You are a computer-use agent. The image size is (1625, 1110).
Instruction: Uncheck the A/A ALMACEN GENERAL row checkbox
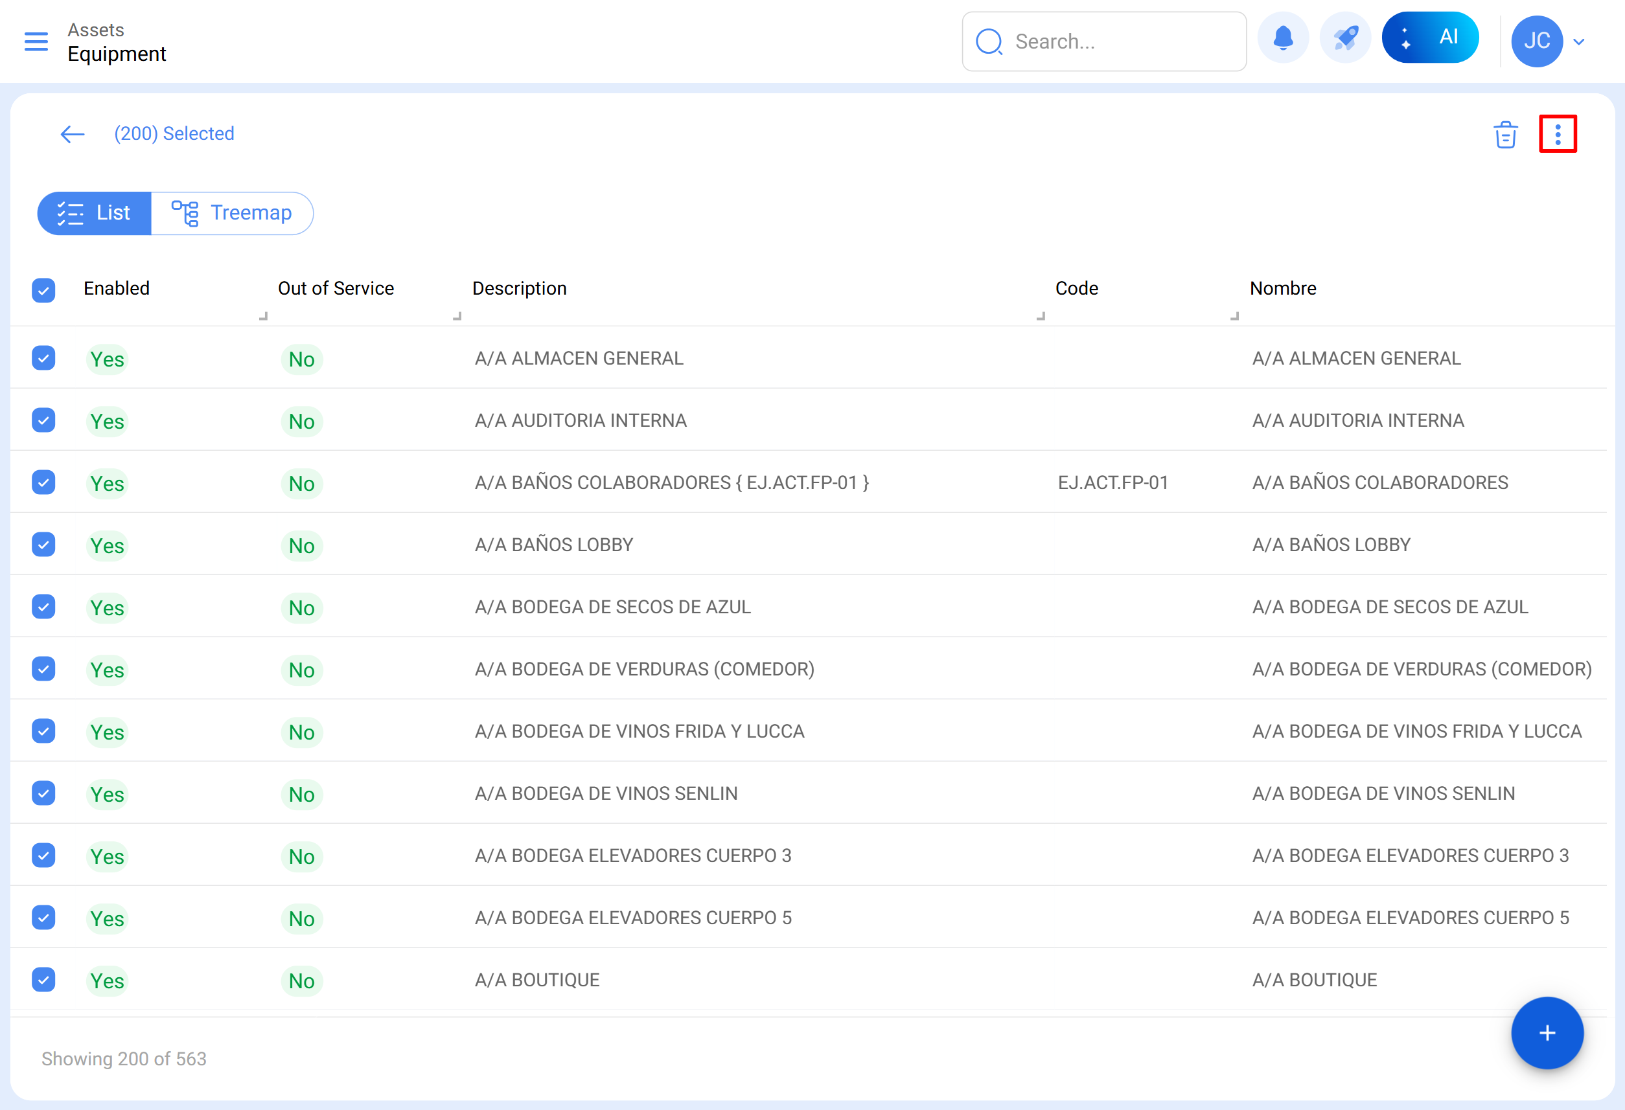click(x=43, y=358)
